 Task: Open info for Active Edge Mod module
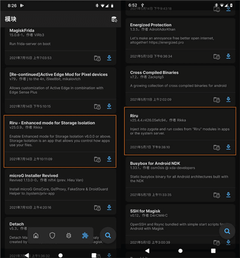pos(97,107)
